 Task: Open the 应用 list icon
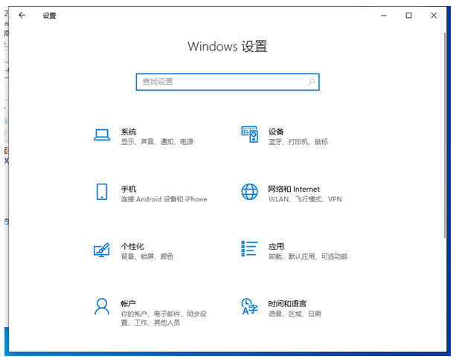click(249, 249)
